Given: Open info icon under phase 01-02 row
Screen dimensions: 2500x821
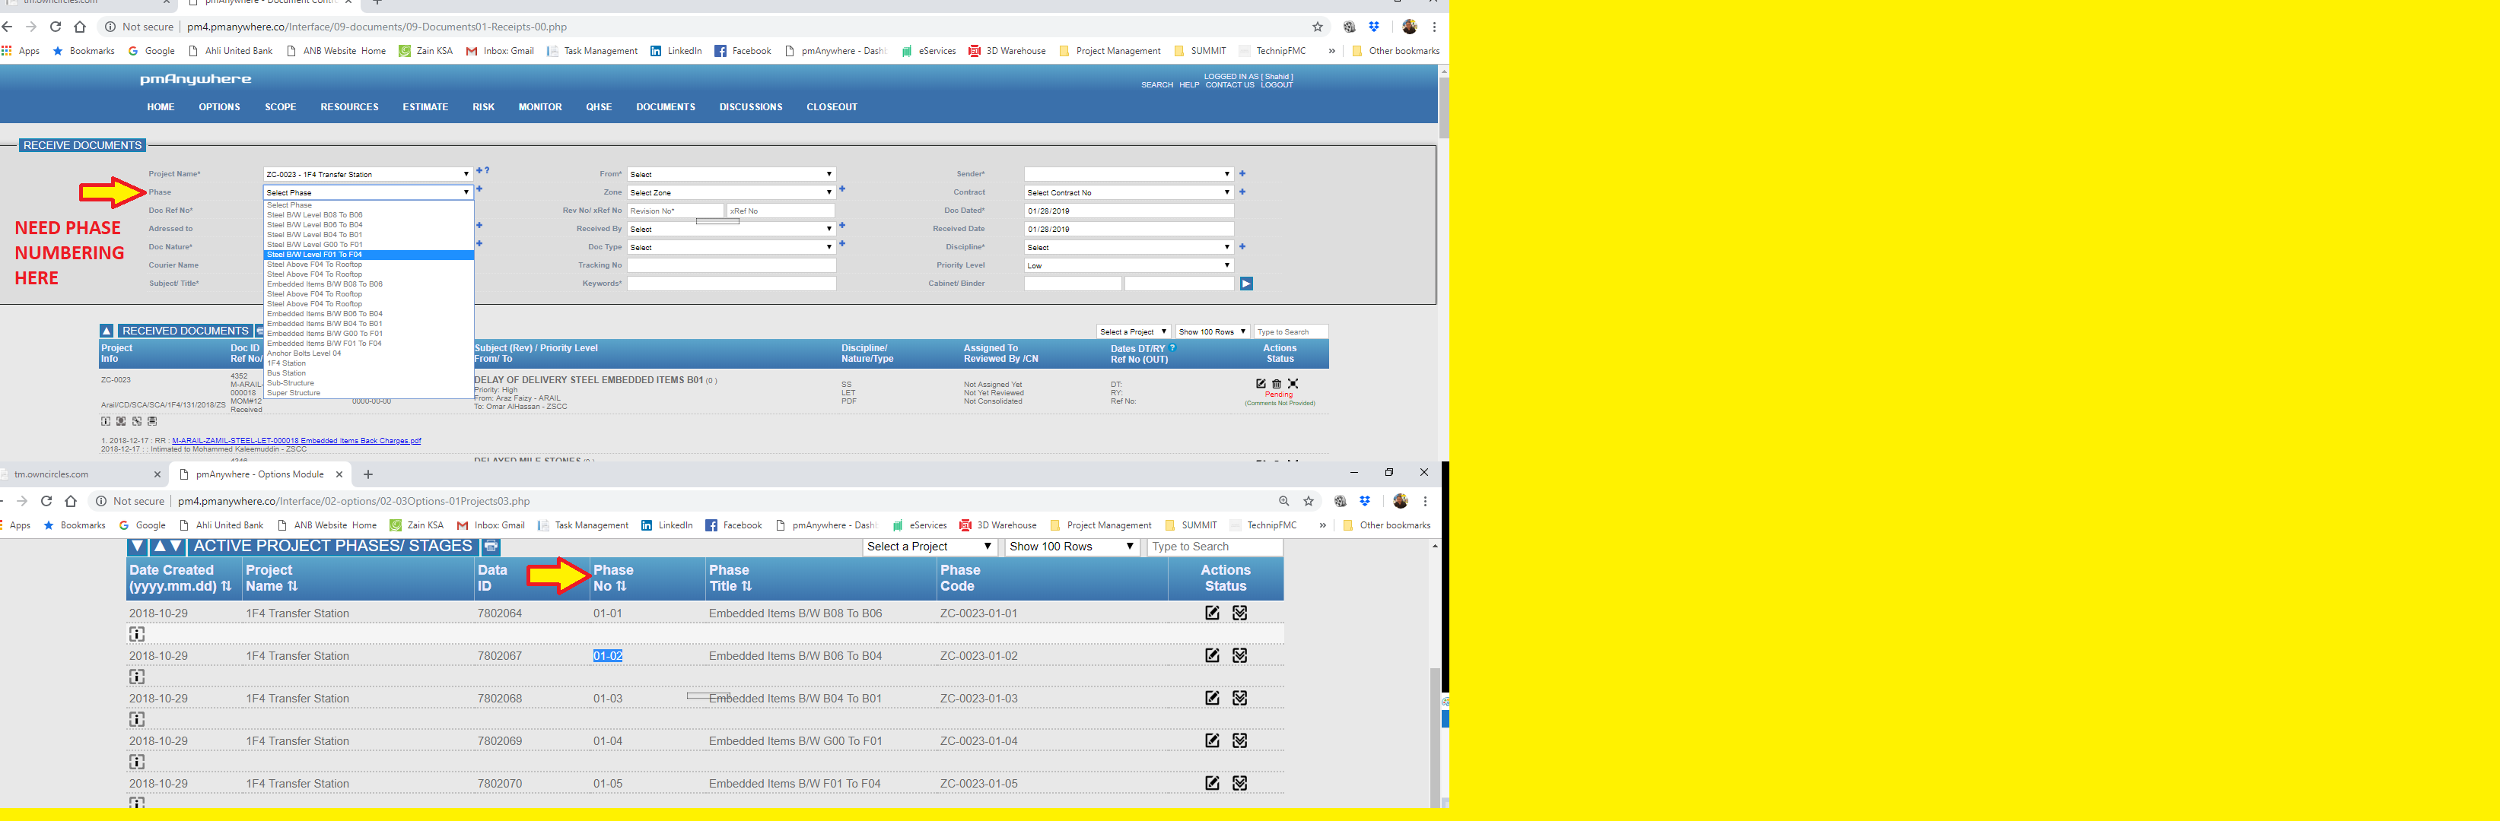Looking at the screenshot, I should 137,677.
